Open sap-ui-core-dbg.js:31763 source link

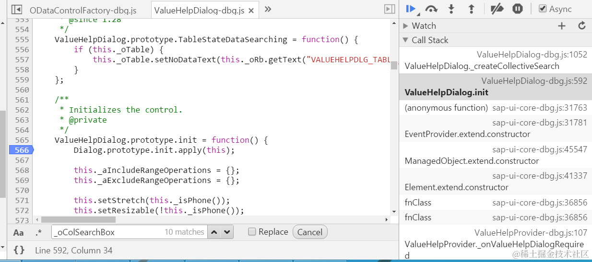(x=540, y=108)
